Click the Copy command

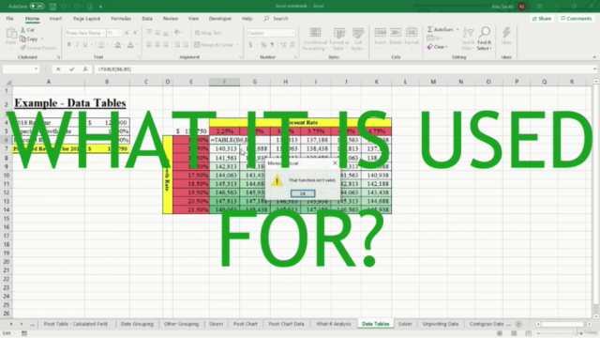29,38
